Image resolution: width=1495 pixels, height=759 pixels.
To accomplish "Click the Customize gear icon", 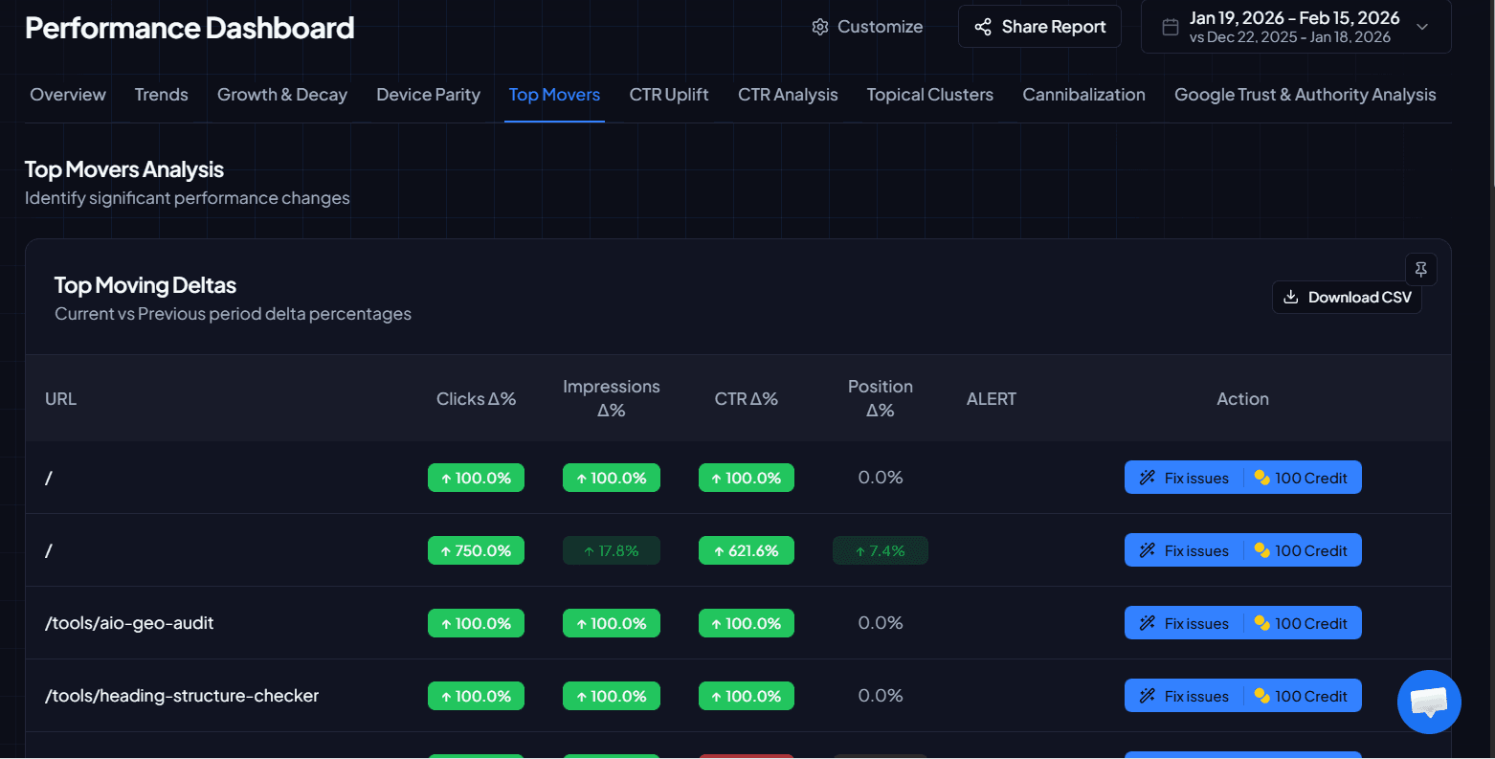I will 820,27.
